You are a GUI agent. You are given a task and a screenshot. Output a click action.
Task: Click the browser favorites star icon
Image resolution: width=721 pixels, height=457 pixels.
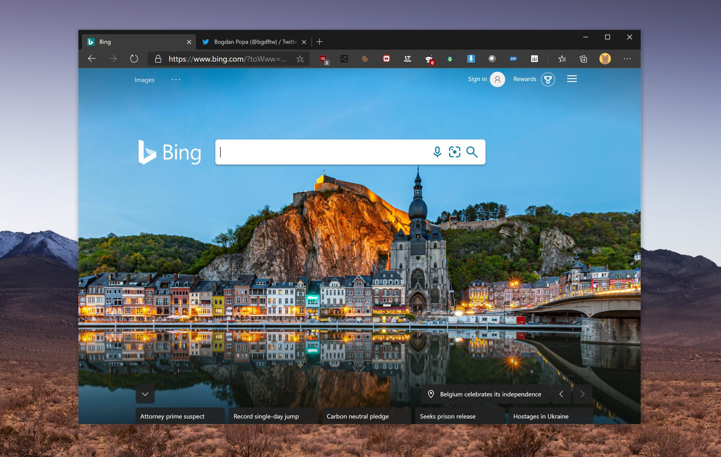click(299, 58)
